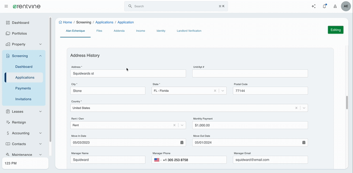Viewport: 353px width, 173px height.
Task: Click the sparkle AI assistant icon
Action: [314, 6]
